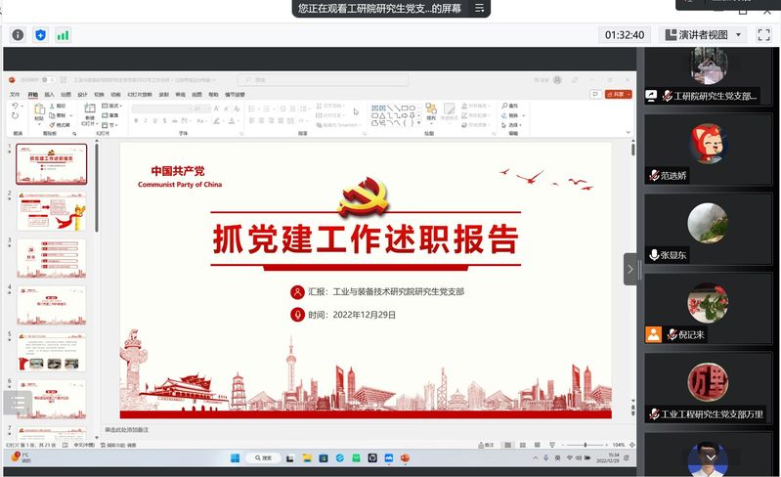Open the 文件 menu in PowerPoint
This screenshot has height=477, width=781.
[x=15, y=95]
